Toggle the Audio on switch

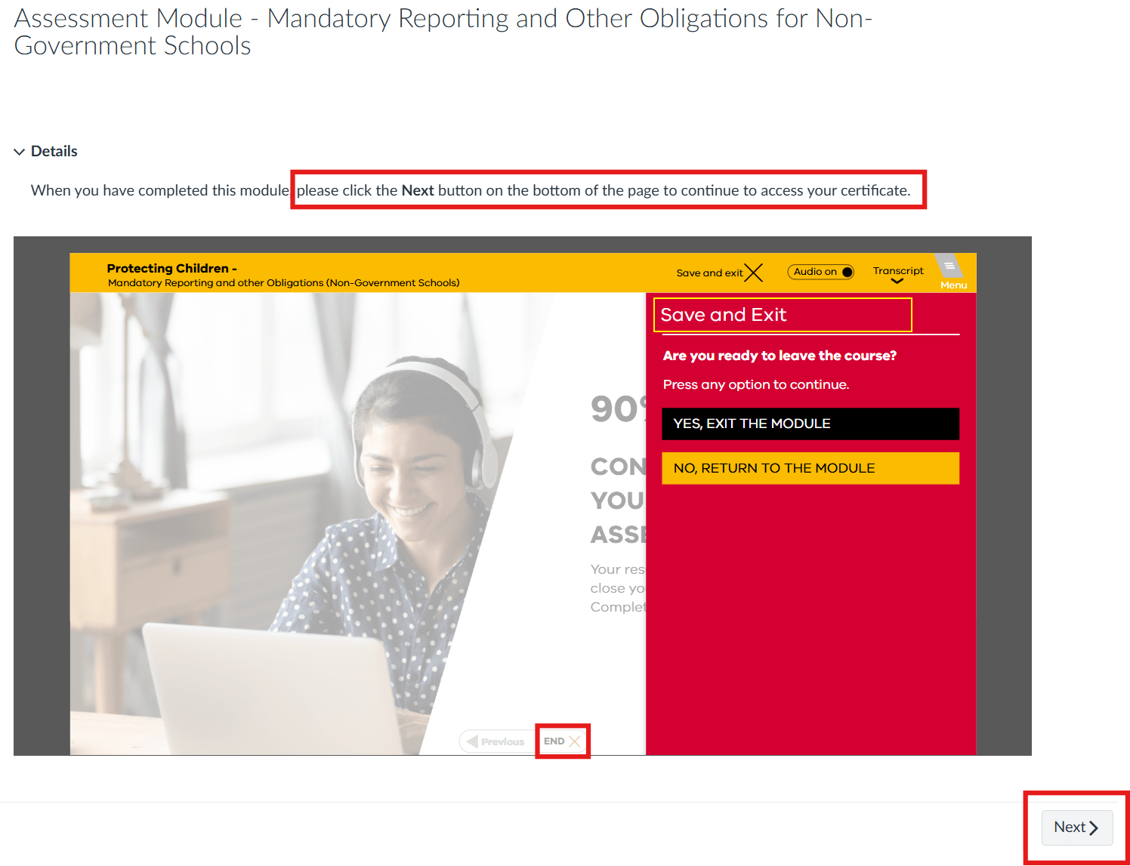(x=820, y=272)
